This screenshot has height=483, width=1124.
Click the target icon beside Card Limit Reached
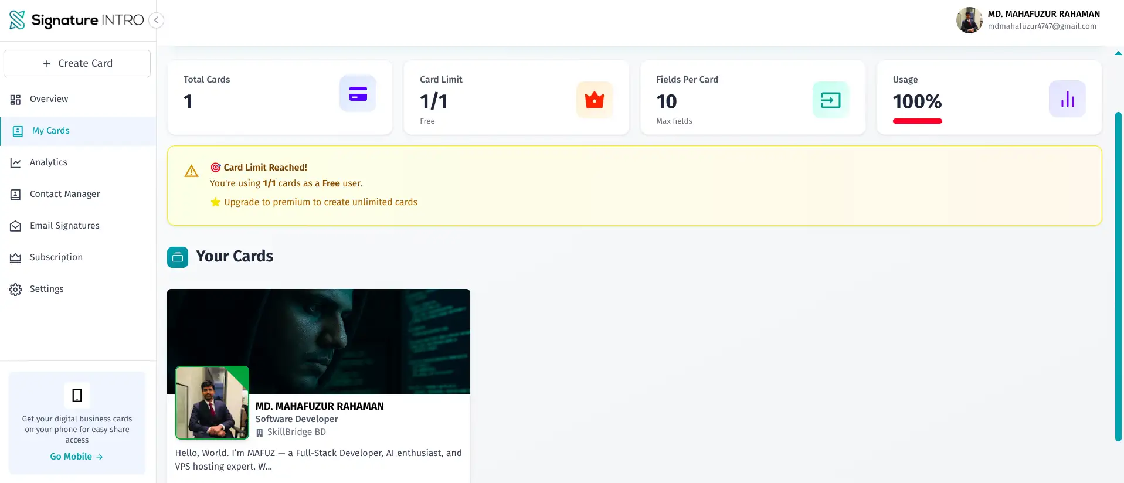(x=216, y=168)
